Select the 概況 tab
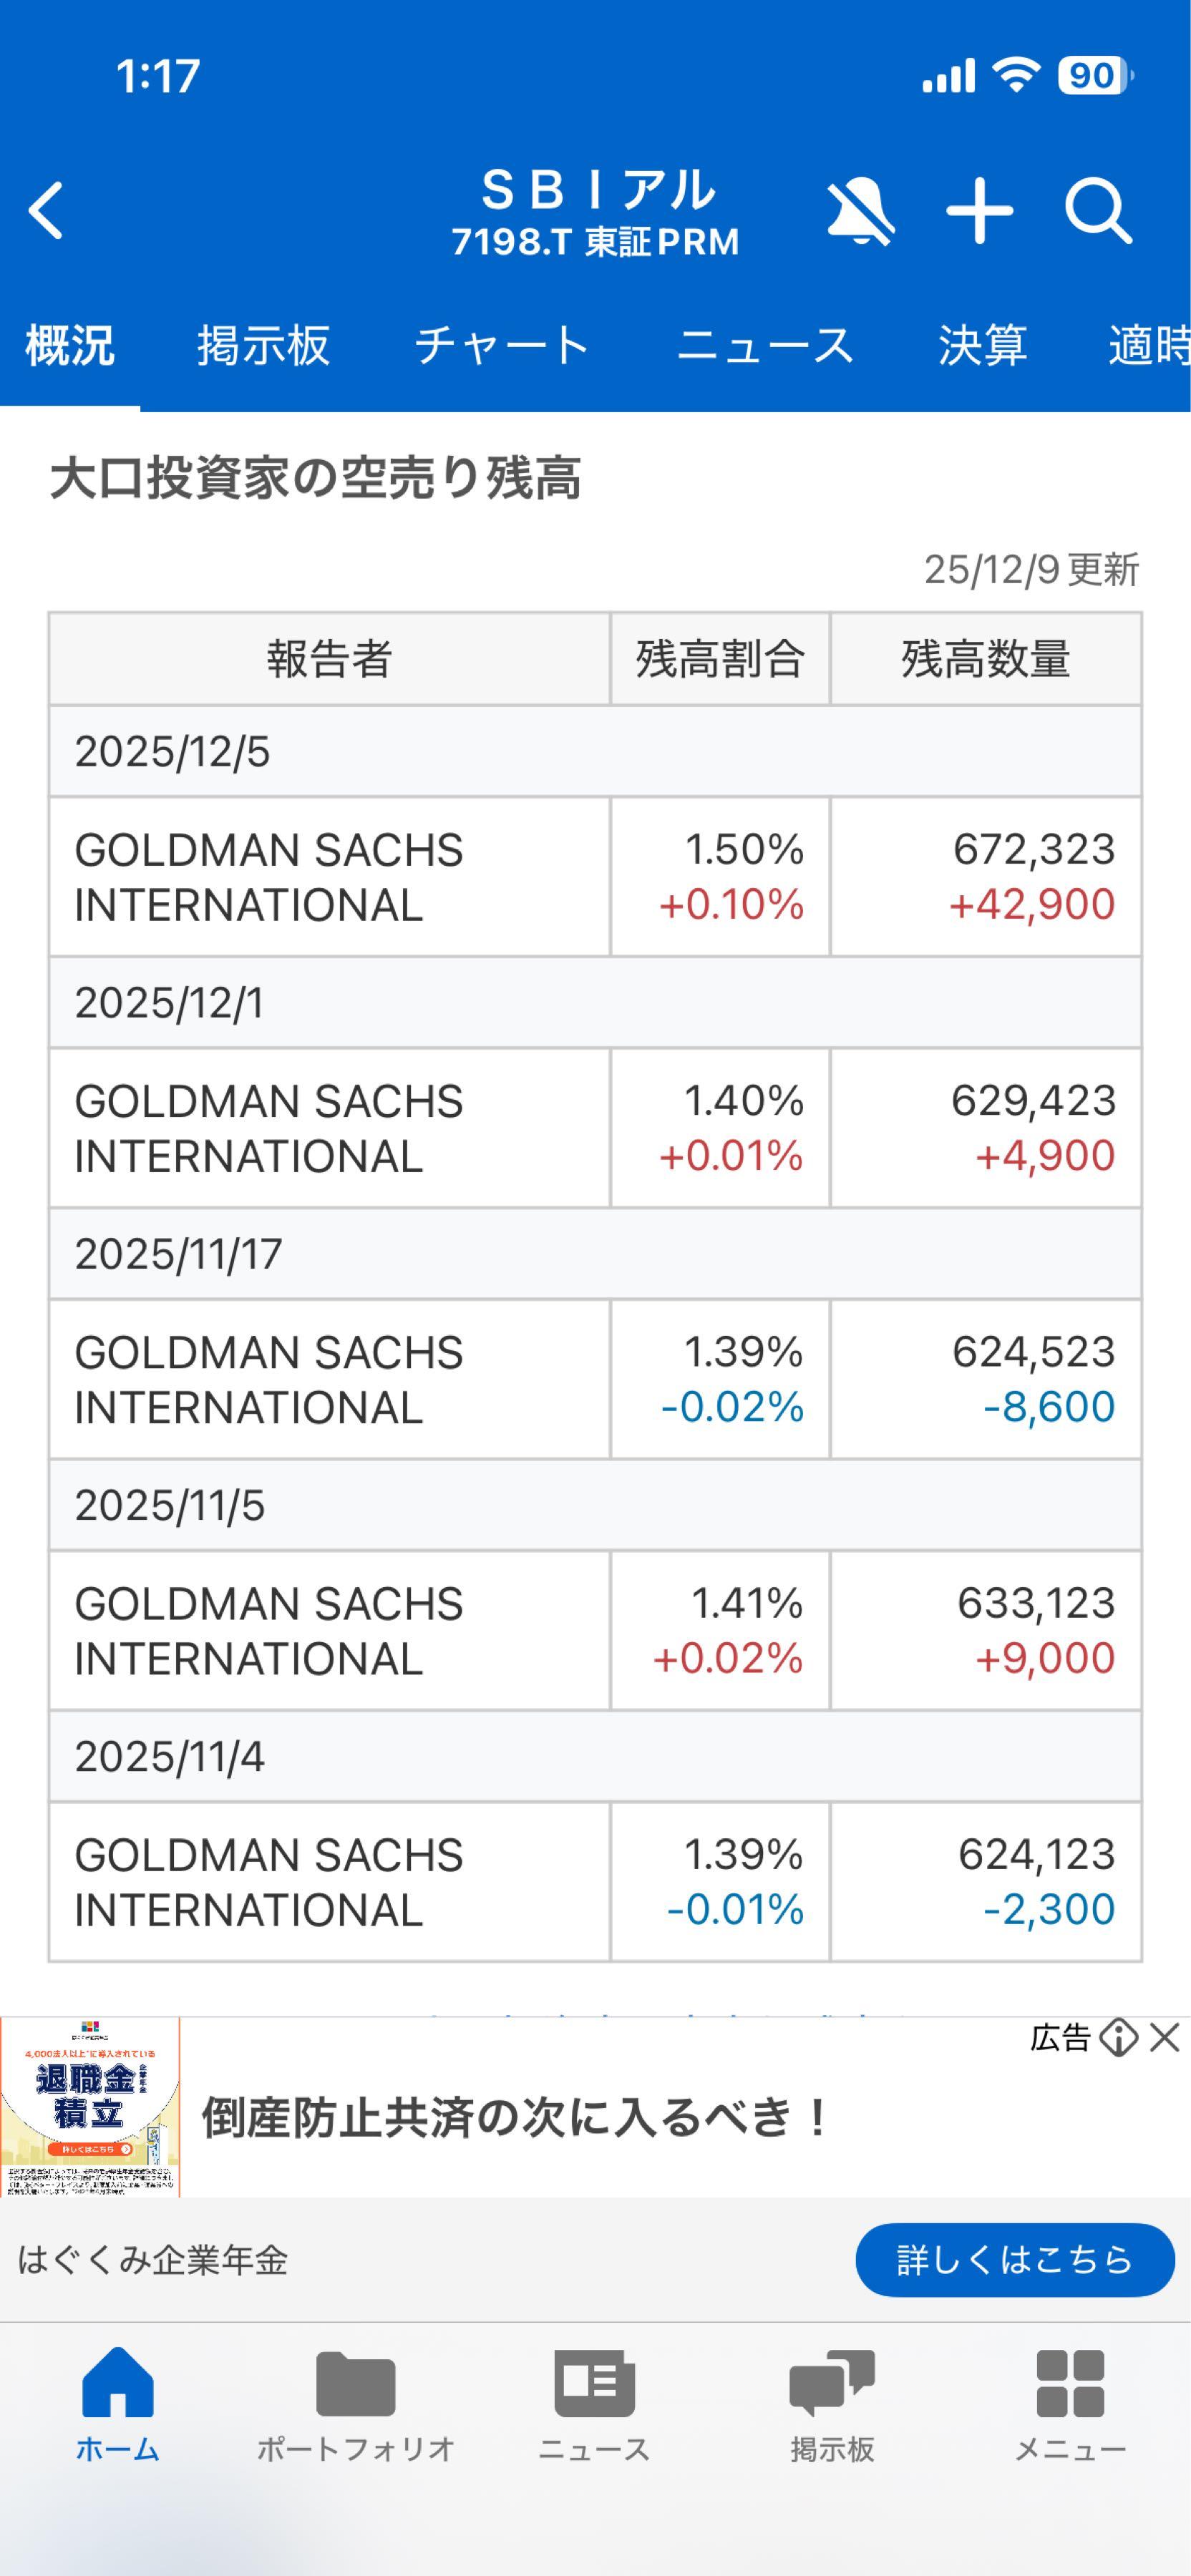Image resolution: width=1191 pixels, height=2576 pixels. (70, 346)
